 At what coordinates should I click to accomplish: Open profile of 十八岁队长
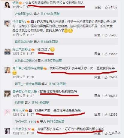(20, 129)
